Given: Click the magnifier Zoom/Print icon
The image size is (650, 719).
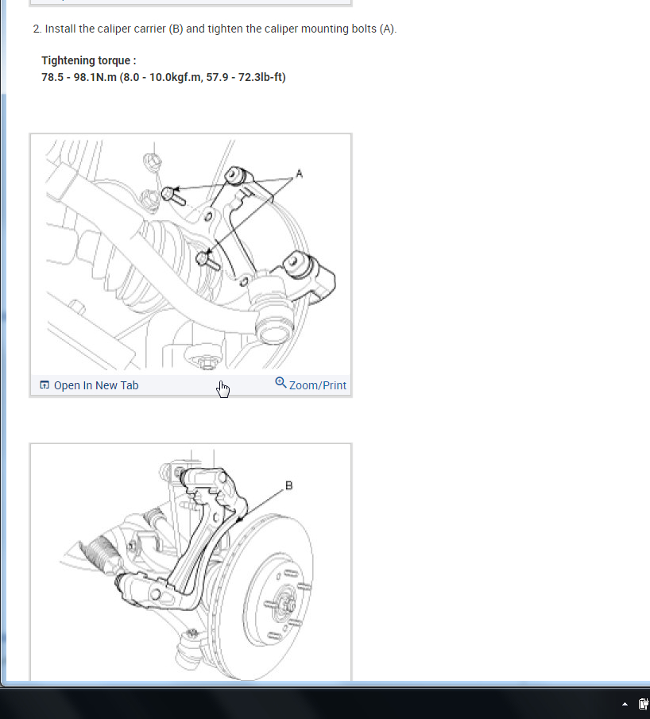Looking at the screenshot, I should point(281,383).
